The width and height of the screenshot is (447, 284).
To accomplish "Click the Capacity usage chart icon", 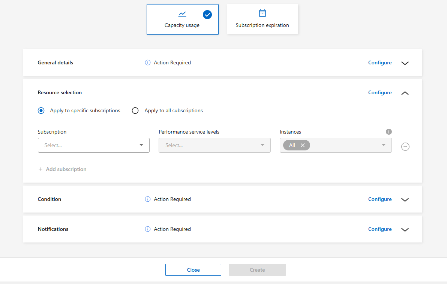I will (182, 14).
